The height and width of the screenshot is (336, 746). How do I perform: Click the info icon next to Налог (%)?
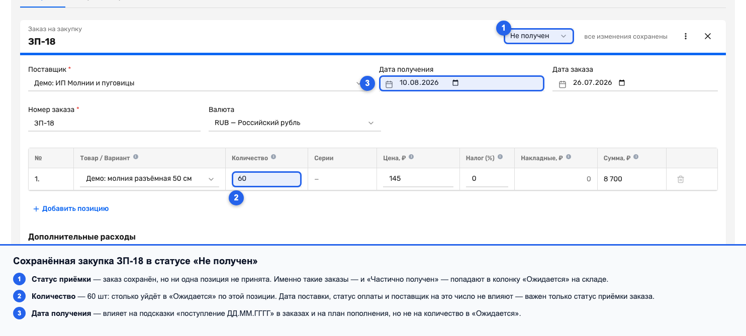[x=500, y=157]
